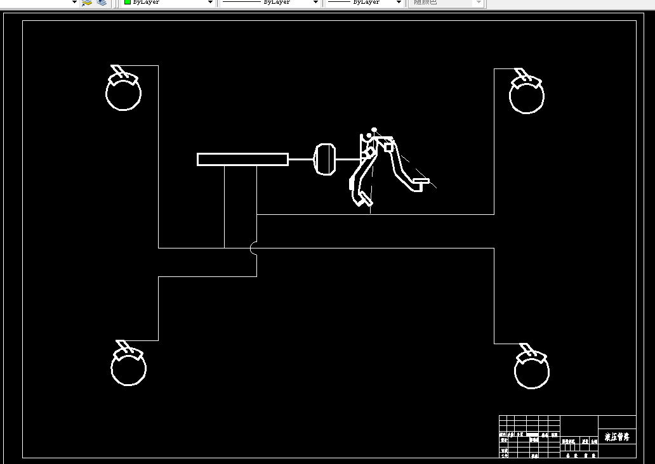Select the bottom-right wheel brake circle
The height and width of the screenshot is (464, 655).
(x=532, y=371)
